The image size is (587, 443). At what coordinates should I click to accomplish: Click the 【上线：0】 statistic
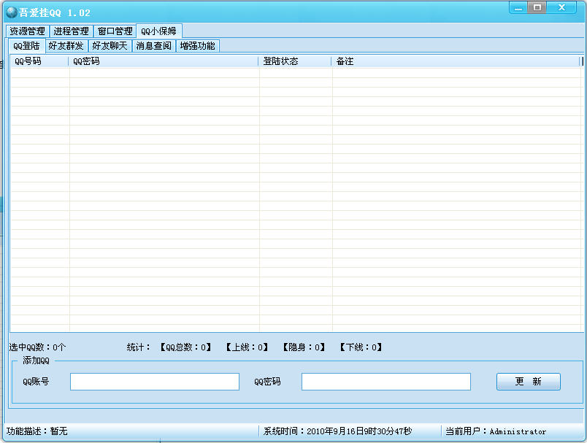point(247,347)
